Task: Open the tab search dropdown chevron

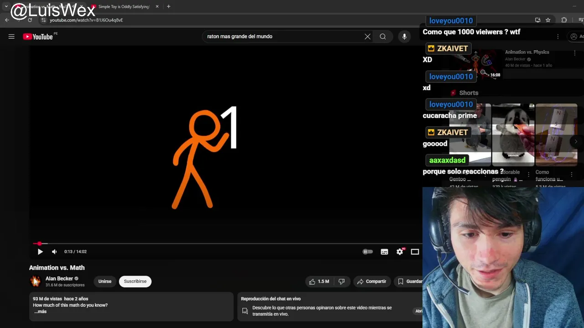Action: click(6, 6)
